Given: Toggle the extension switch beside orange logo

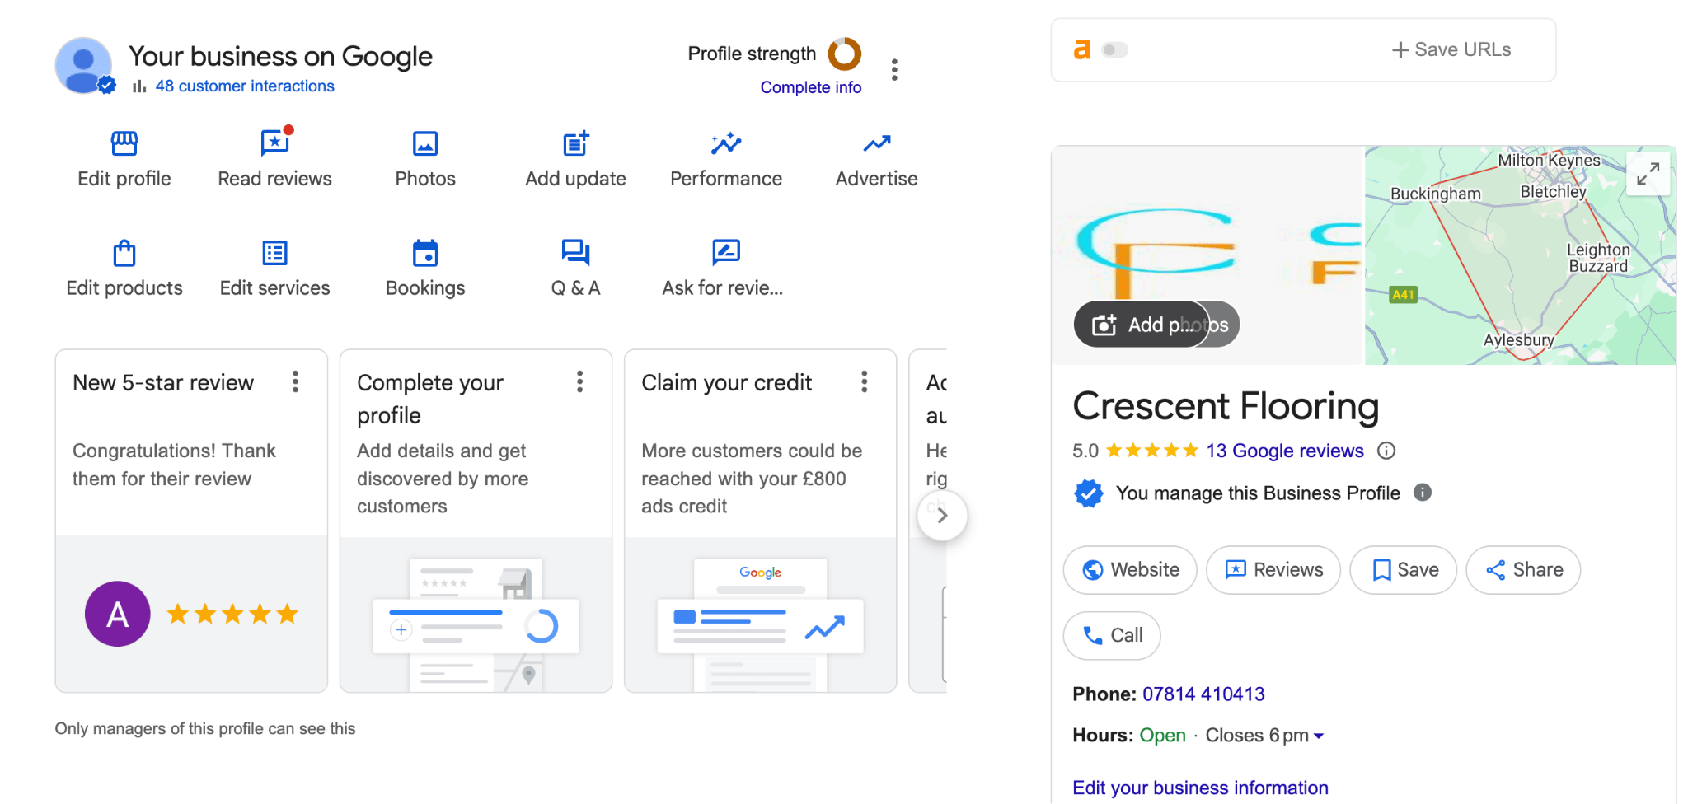Looking at the screenshot, I should 1114,50.
